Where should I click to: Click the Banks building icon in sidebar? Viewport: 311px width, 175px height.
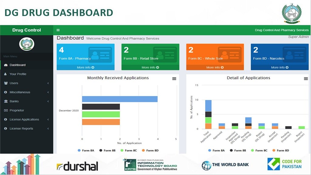coord(5,101)
